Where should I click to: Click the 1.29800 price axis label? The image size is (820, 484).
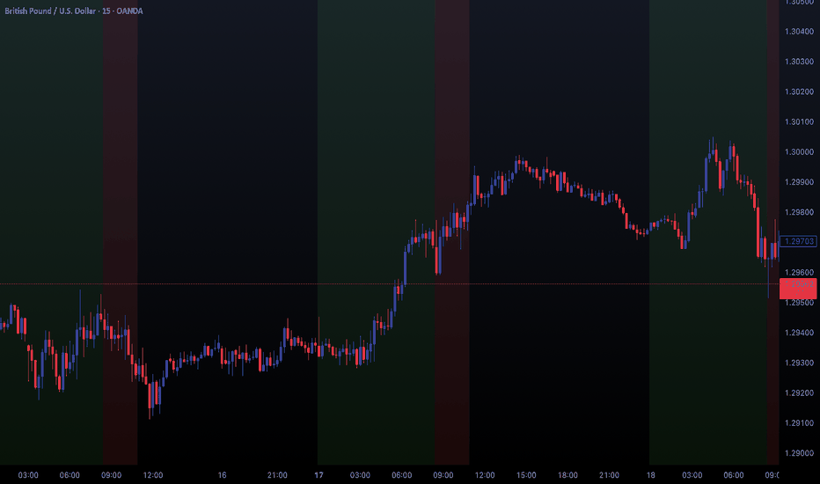(x=799, y=212)
